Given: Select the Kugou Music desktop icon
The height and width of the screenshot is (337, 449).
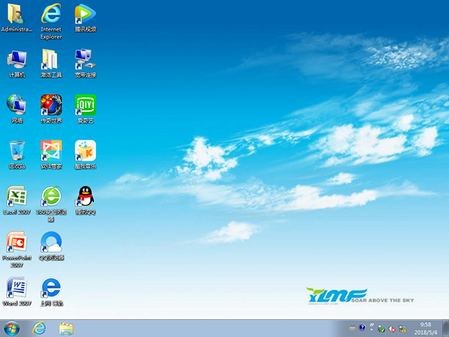Looking at the screenshot, I should click(x=85, y=151).
